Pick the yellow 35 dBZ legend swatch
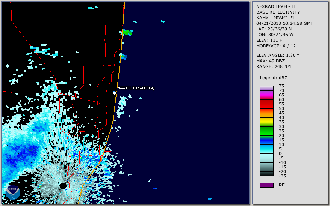The height and width of the screenshot is (206, 330). (267, 120)
